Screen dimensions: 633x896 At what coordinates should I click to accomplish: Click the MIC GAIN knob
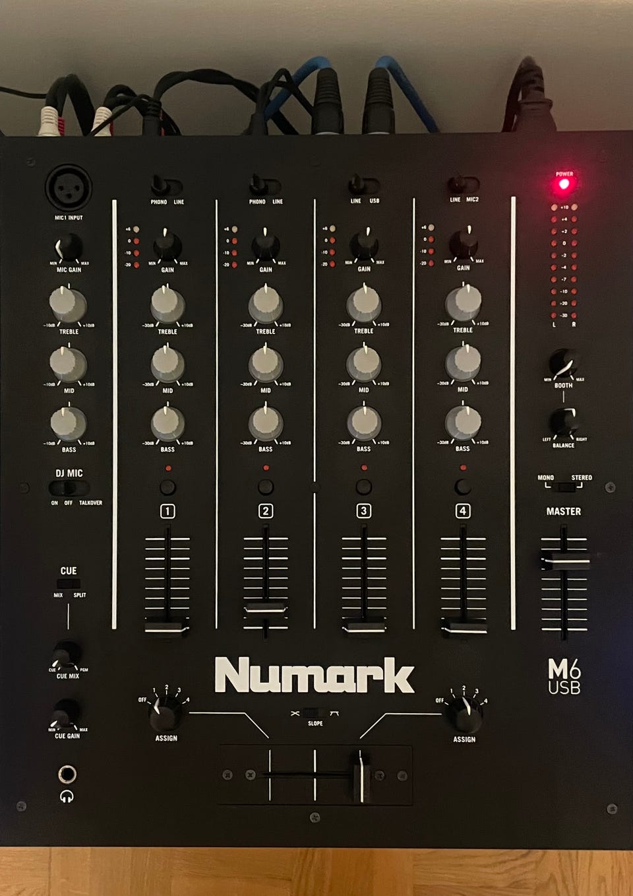(68, 248)
